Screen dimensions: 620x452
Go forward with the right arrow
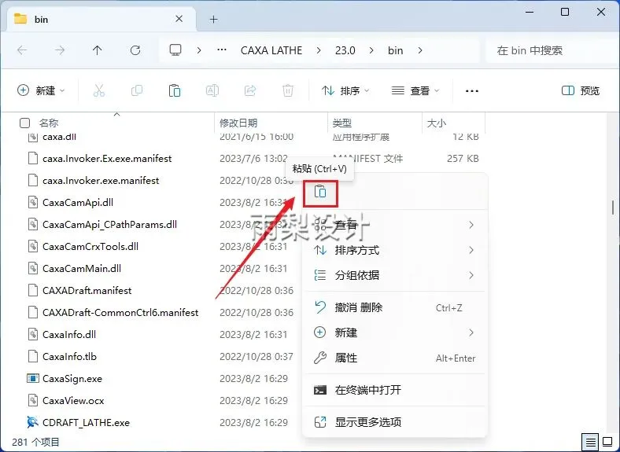60,50
